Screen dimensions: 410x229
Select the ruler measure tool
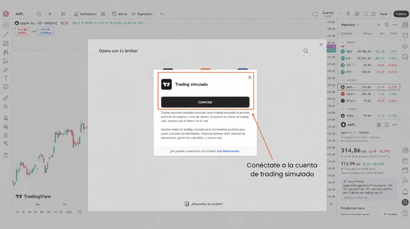point(6,98)
